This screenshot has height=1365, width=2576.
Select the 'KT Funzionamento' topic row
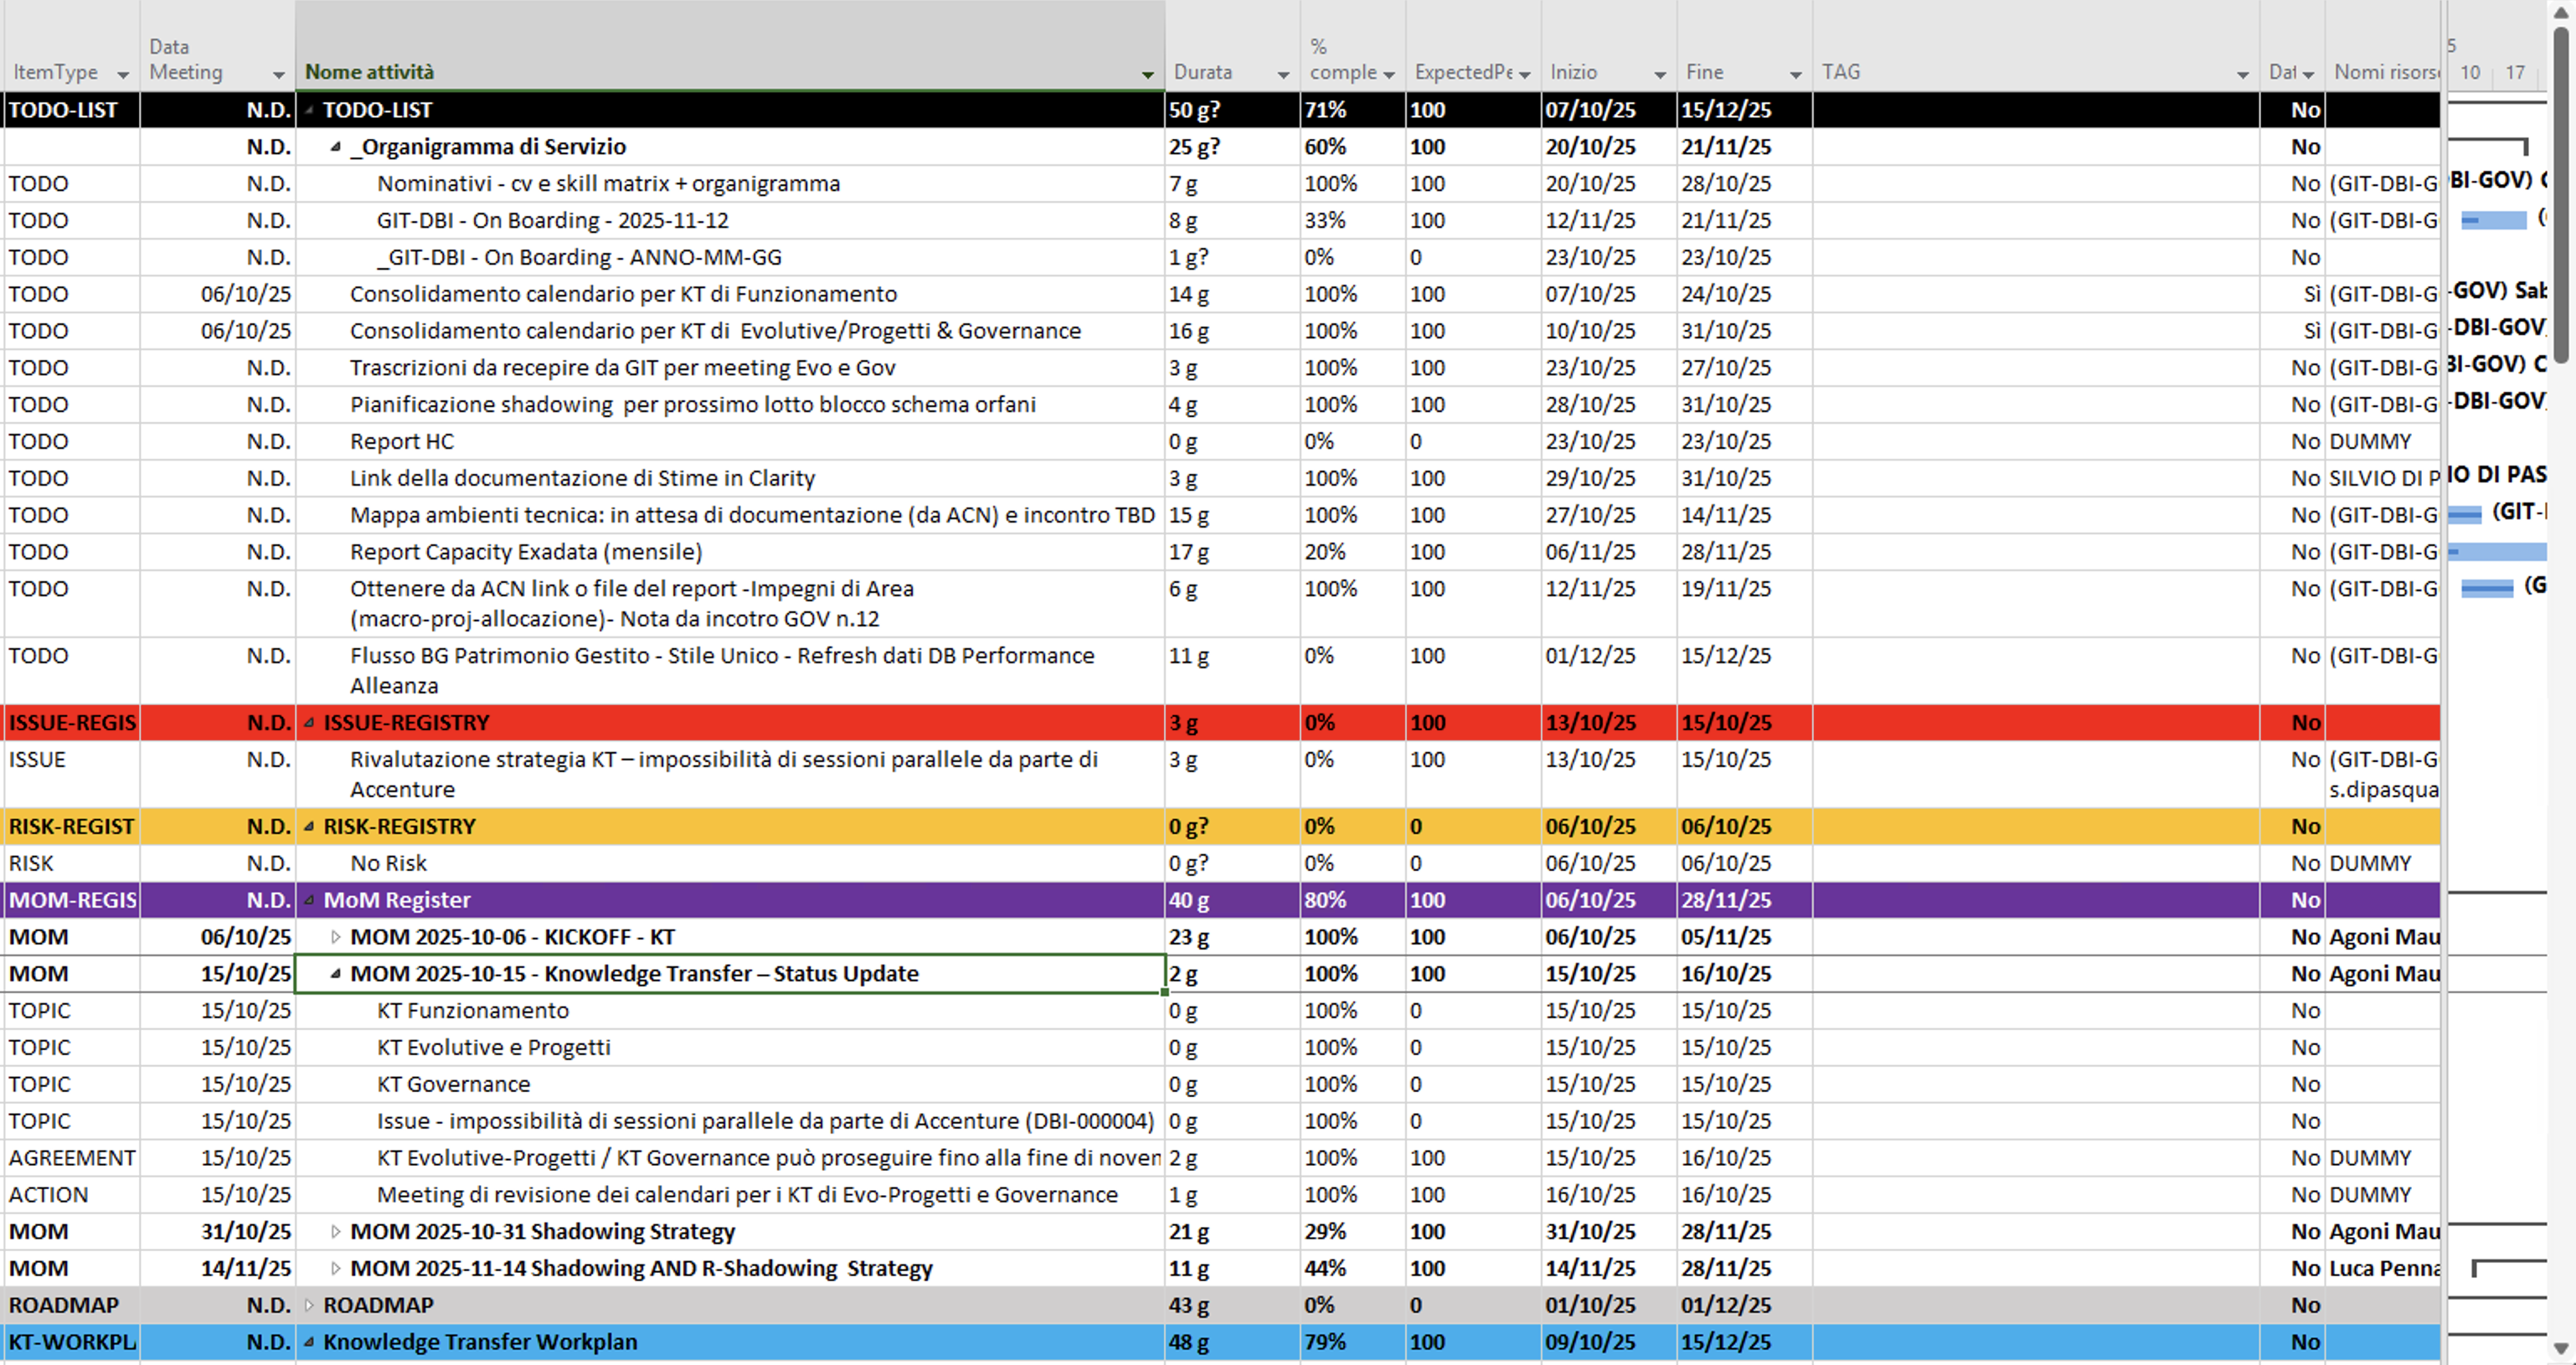tap(472, 1011)
